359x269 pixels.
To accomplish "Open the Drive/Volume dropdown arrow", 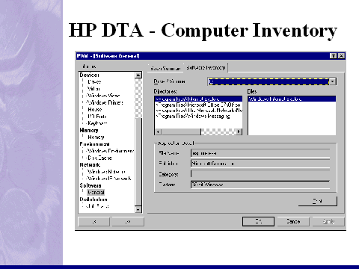I will point(333,81).
